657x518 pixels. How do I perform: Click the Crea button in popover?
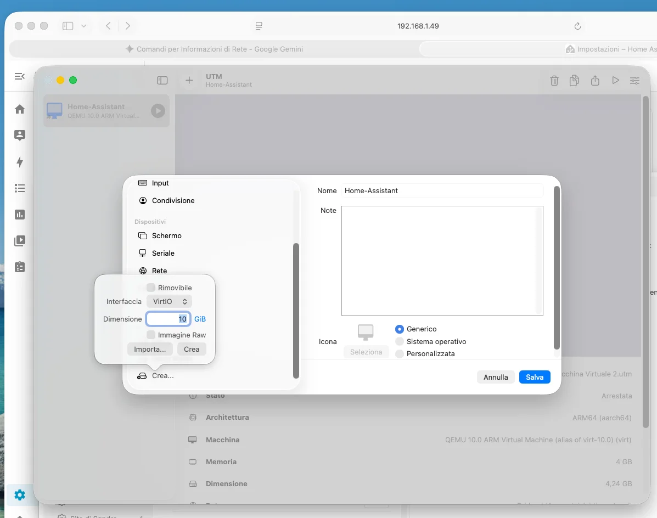coord(192,349)
